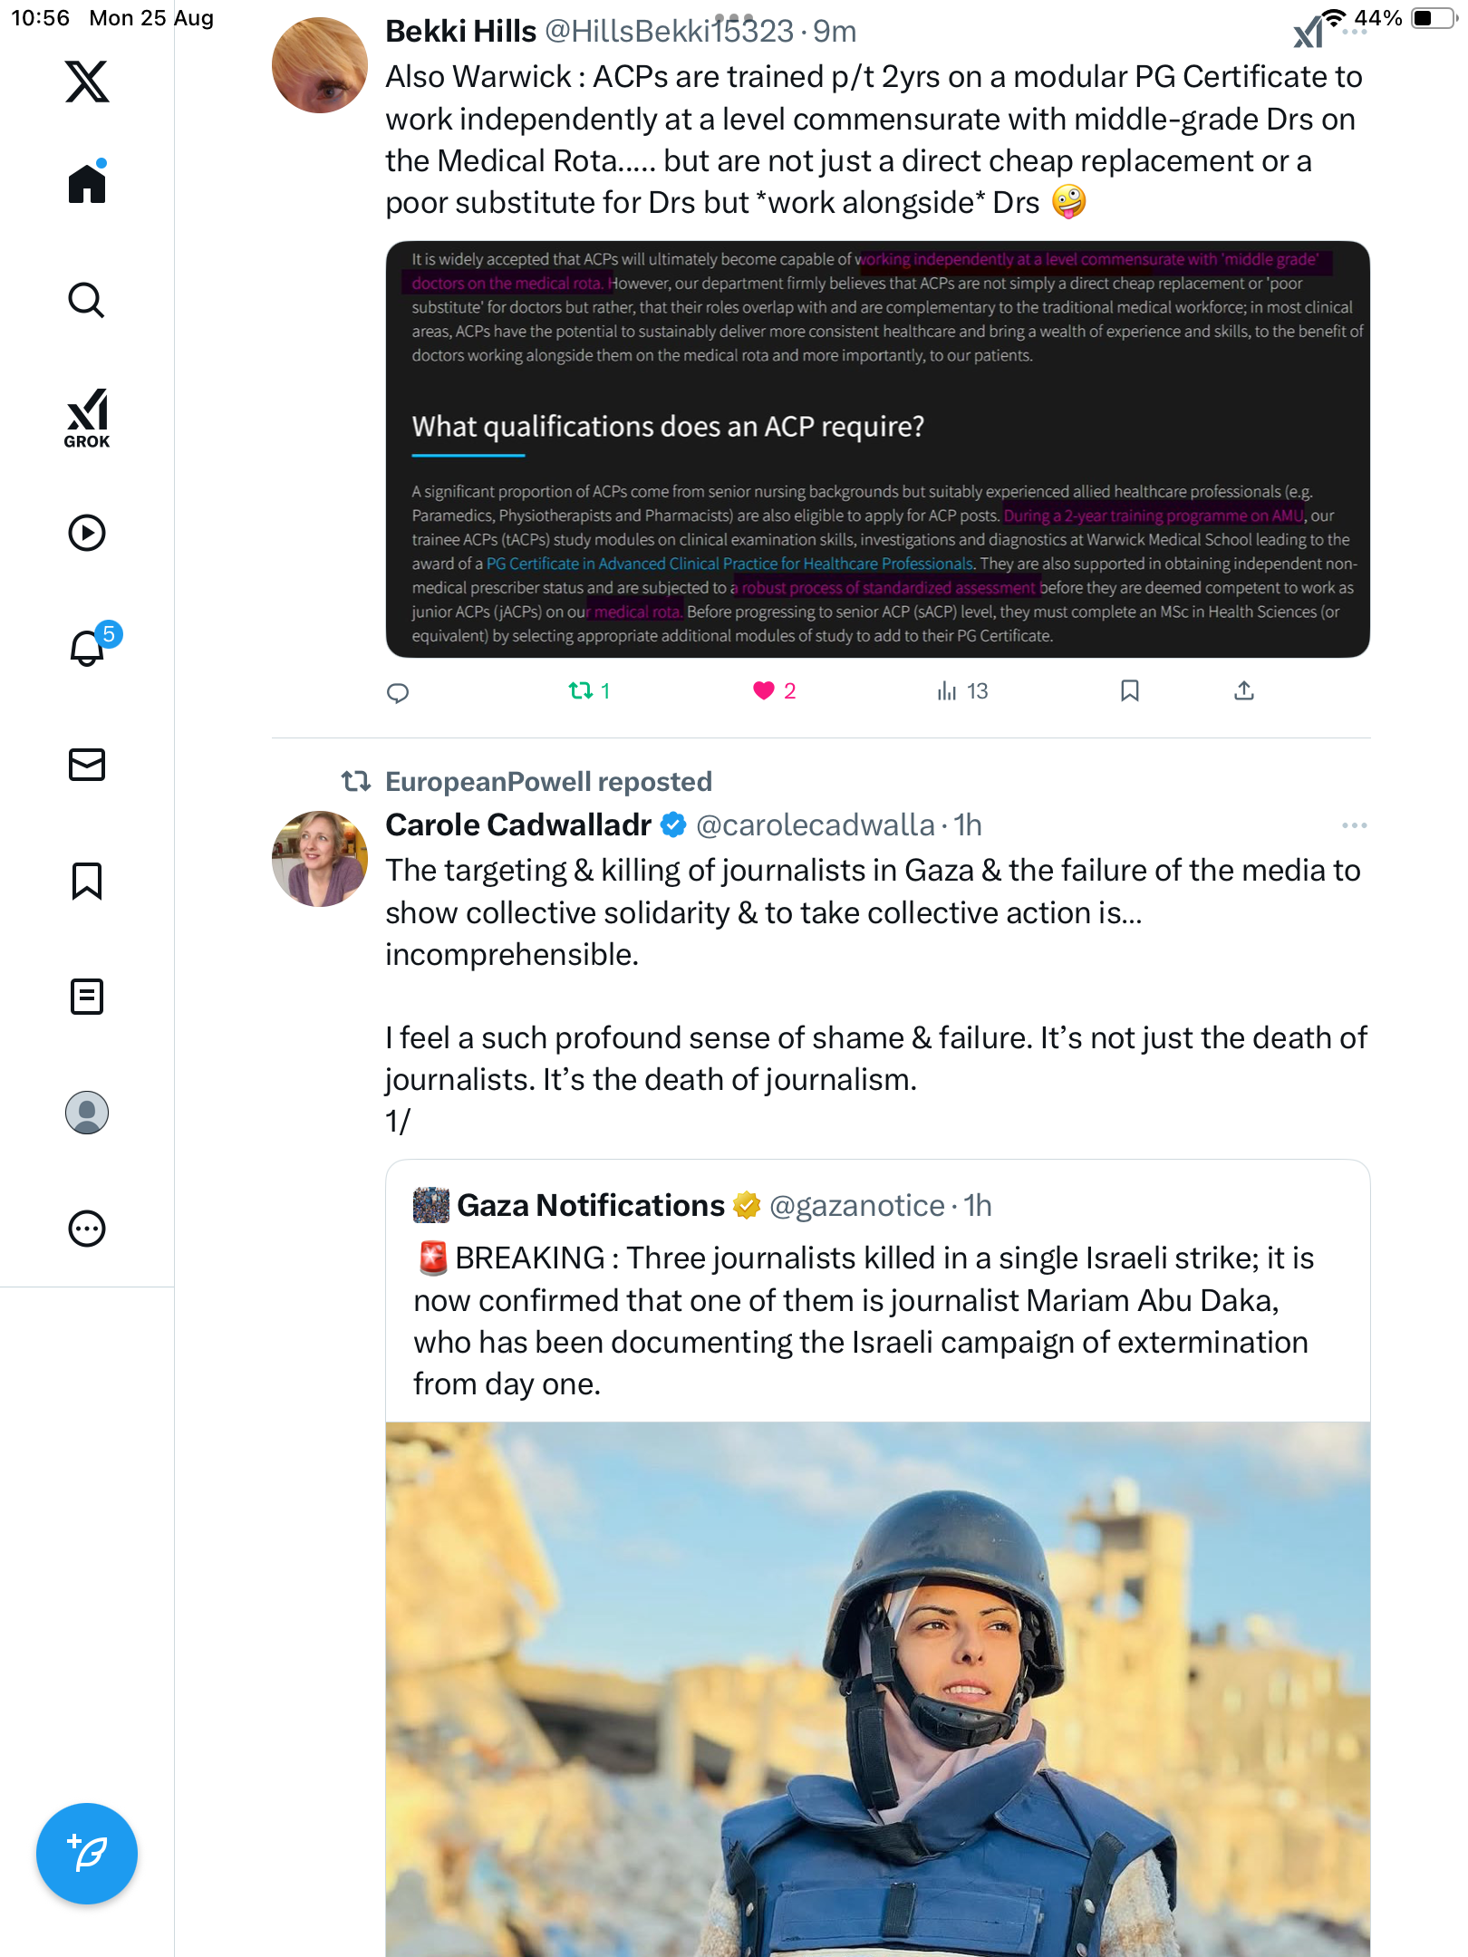Image resolution: width=1468 pixels, height=1957 pixels.
Task: Open the Grok sidebar icon
Action: pos(87,419)
